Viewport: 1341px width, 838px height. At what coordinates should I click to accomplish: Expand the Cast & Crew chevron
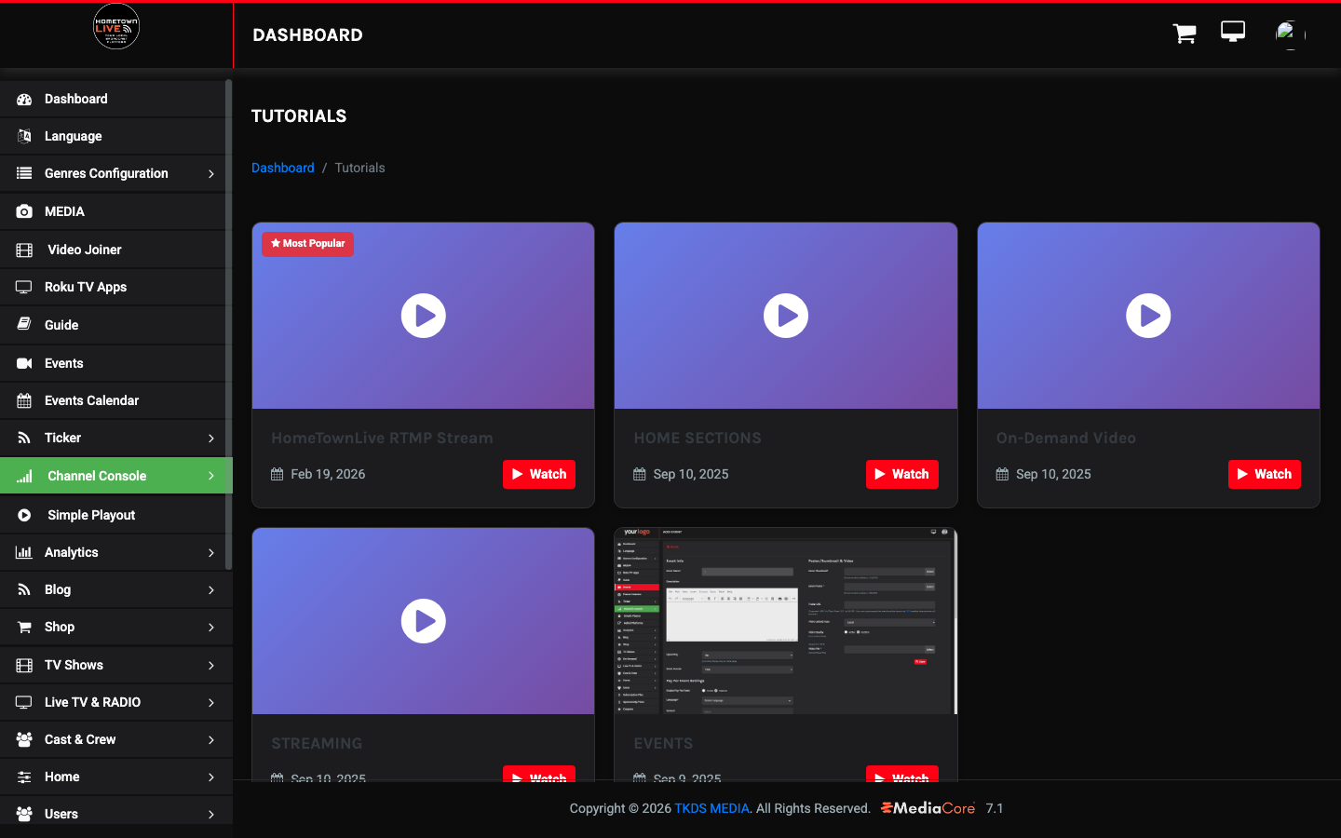tap(211, 740)
